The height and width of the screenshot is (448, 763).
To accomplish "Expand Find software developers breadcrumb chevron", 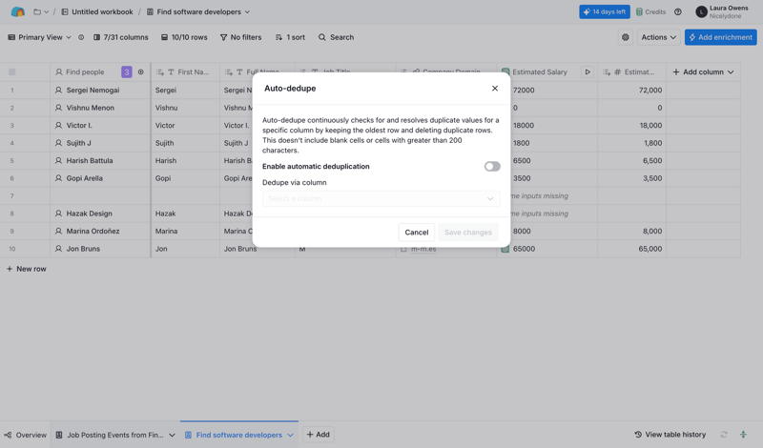I will [247, 11].
